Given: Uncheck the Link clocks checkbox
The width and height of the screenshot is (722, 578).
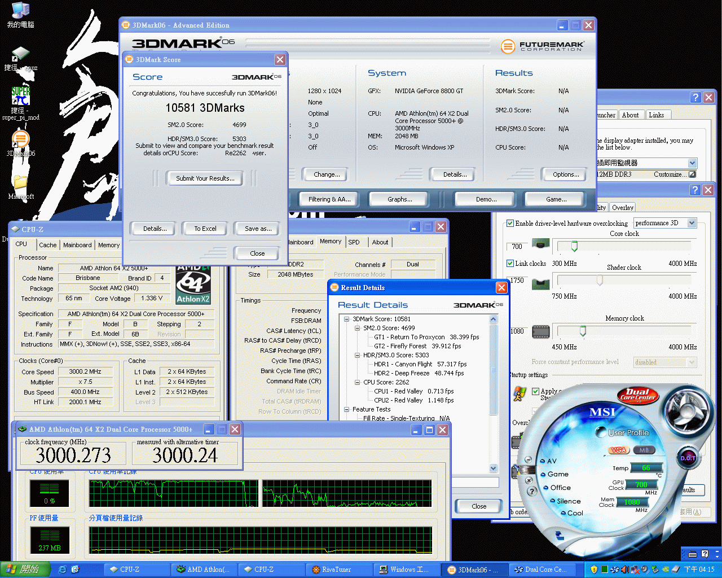Looking at the screenshot, I should (x=510, y=264).
